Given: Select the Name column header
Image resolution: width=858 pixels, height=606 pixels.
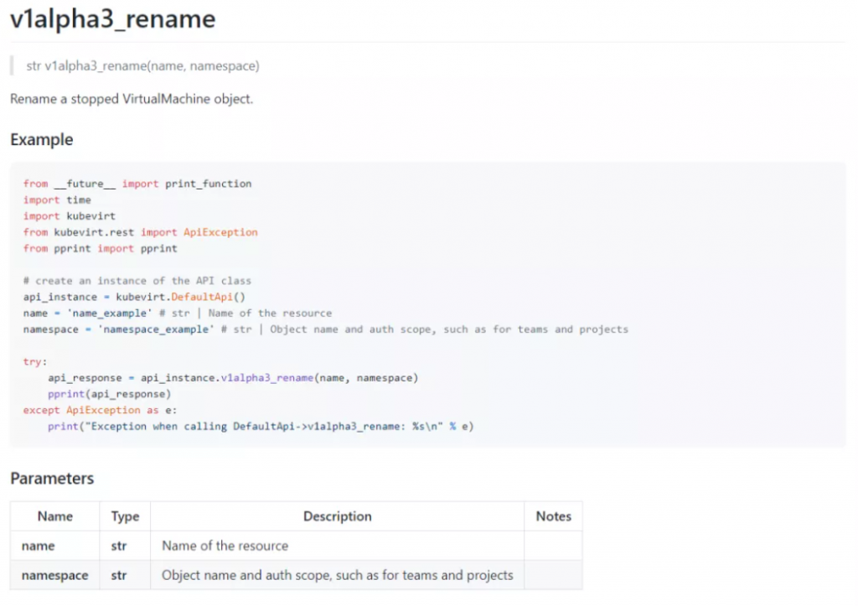Looking at the screenshot, I should [54, 516].
